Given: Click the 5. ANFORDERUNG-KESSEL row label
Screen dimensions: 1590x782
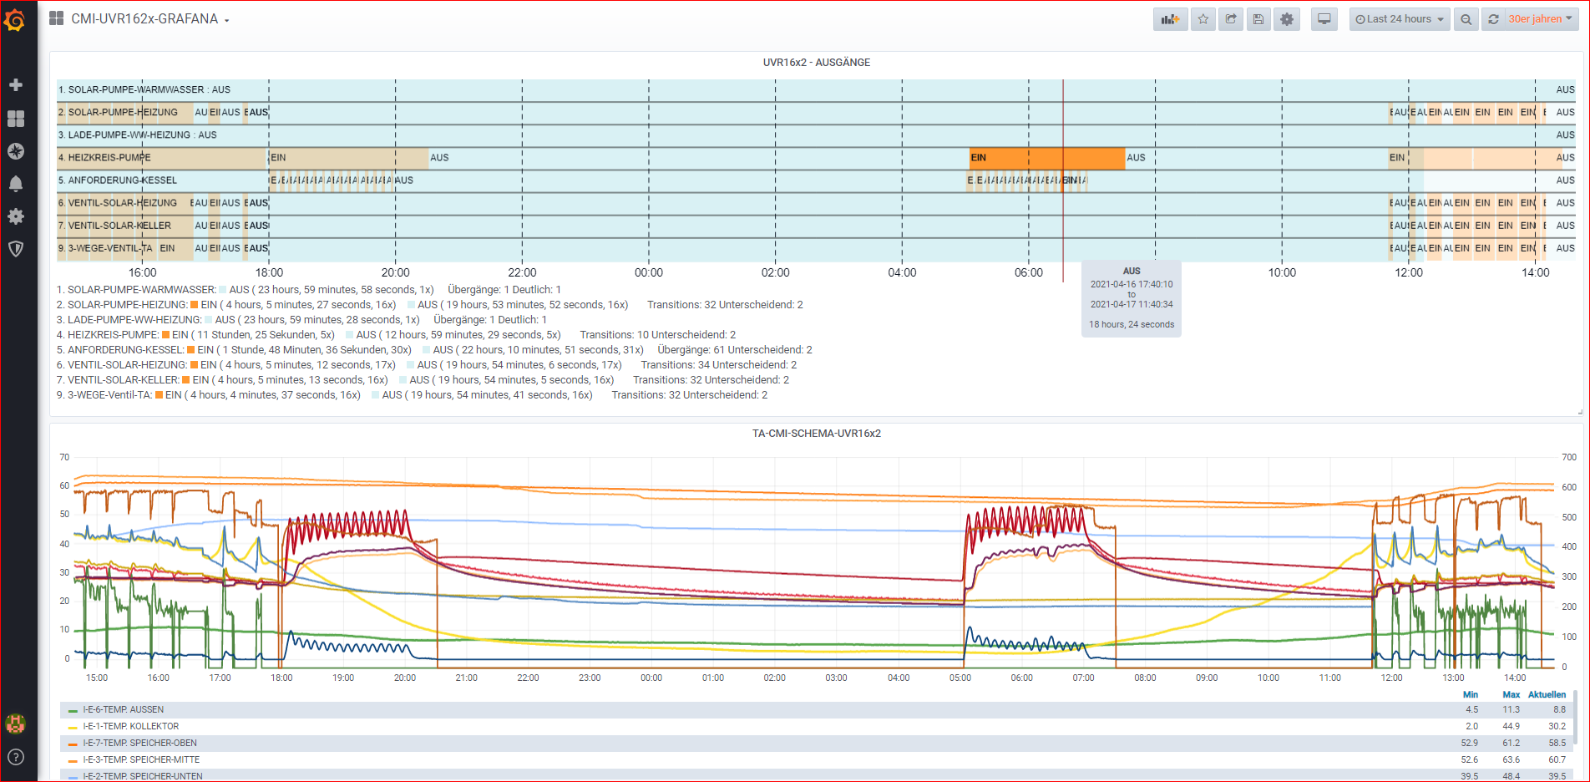Looking at the screenshot, I should tap(118, 180).
